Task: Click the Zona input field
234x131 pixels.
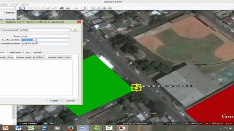Action: 45,36
